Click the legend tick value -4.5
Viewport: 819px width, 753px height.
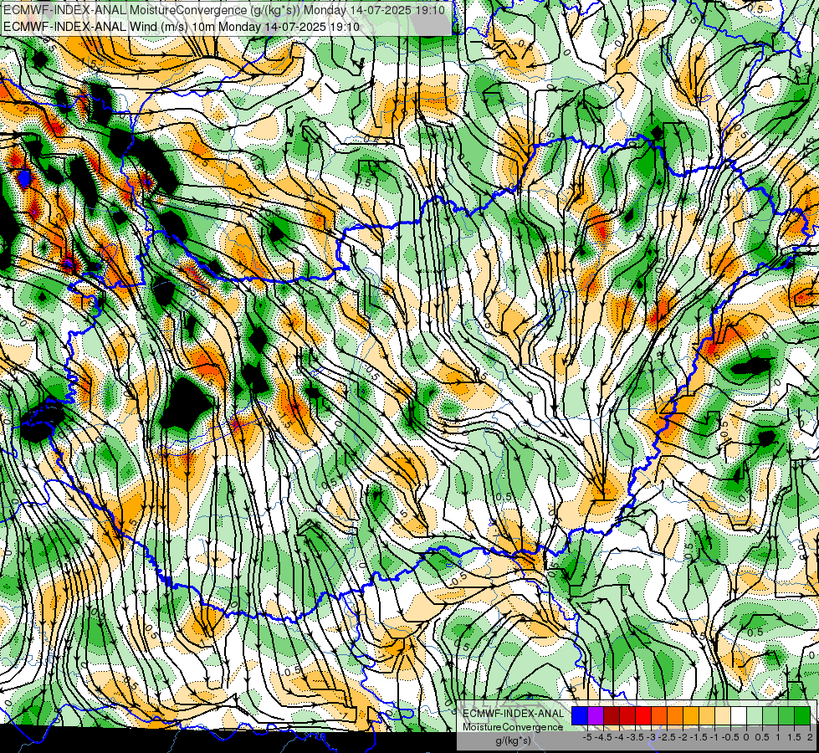pos(603,737)
